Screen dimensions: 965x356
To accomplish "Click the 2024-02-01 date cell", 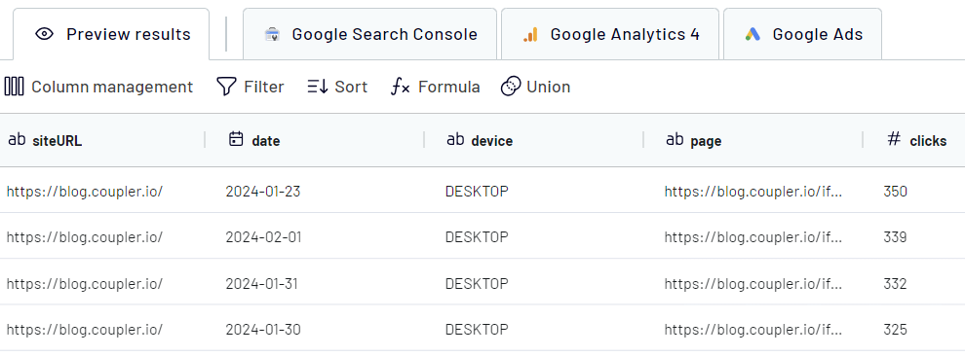I will [x=263, y=237].
